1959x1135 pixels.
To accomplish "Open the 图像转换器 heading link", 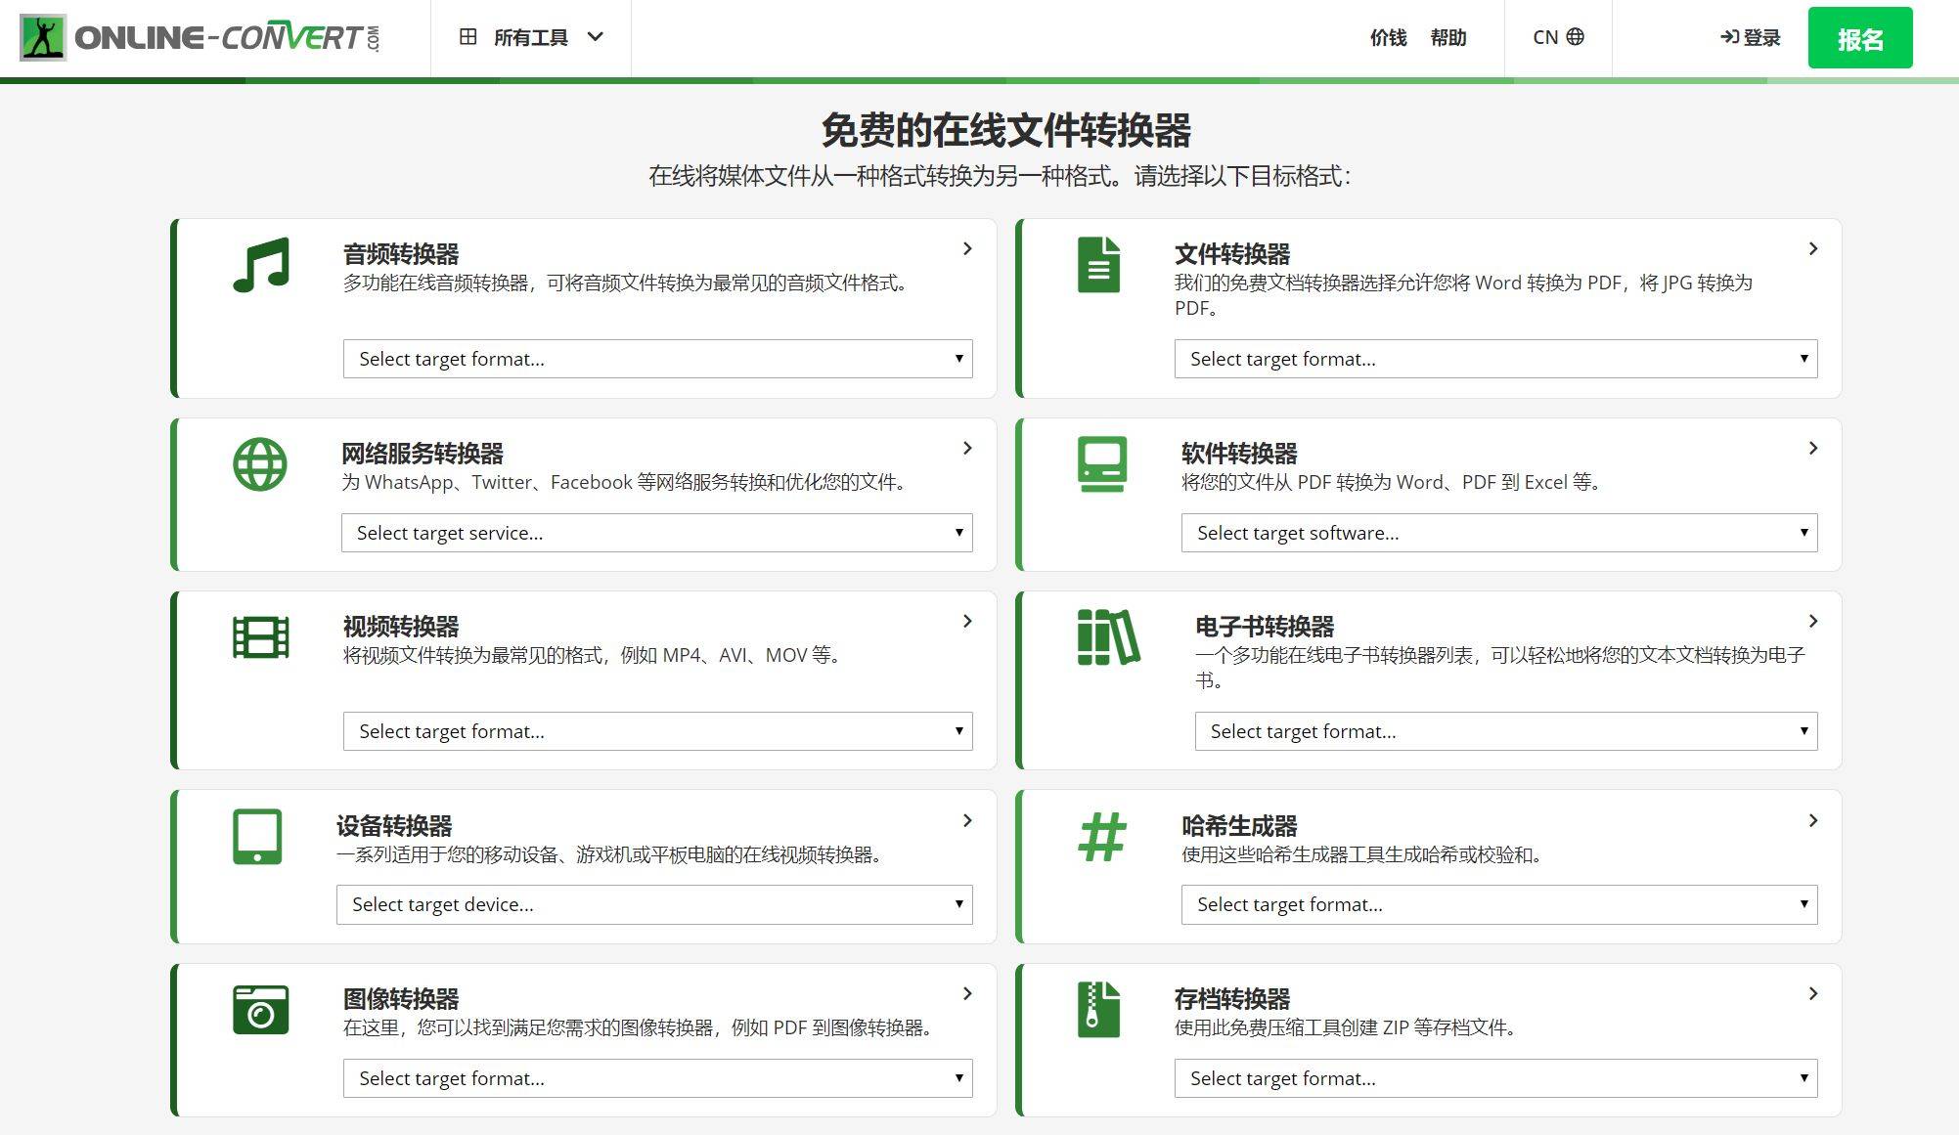I will pos(401,999).
